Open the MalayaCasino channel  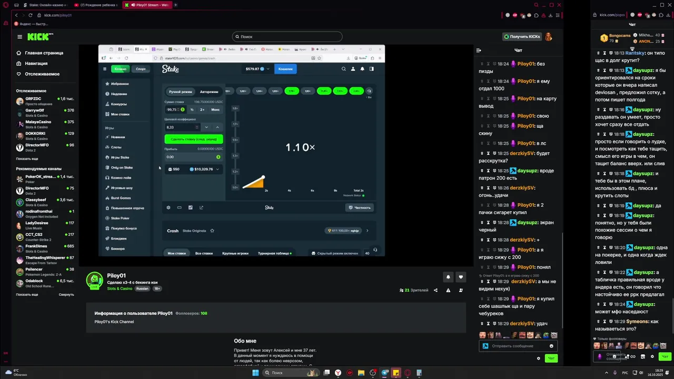(45, 124)
